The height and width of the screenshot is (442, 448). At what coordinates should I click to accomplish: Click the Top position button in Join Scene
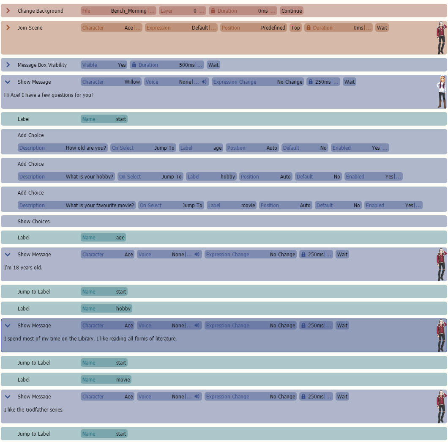coord(295,28)
